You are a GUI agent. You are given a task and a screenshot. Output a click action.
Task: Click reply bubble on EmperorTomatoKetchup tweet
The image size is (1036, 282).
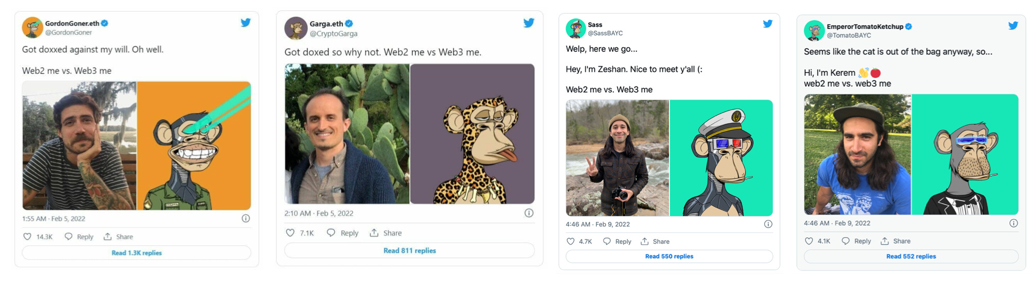[x=845, y=241]
